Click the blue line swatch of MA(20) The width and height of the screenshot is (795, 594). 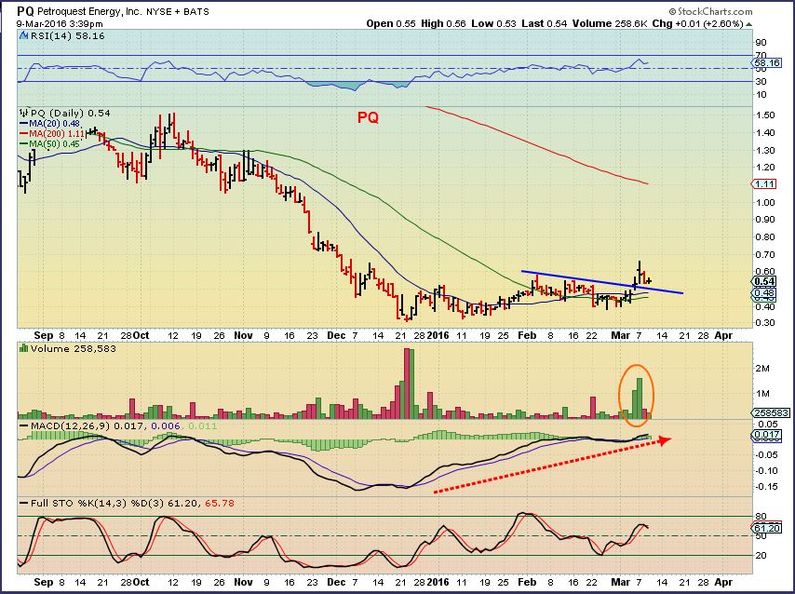pyautogui.click(x=24, y=123)
